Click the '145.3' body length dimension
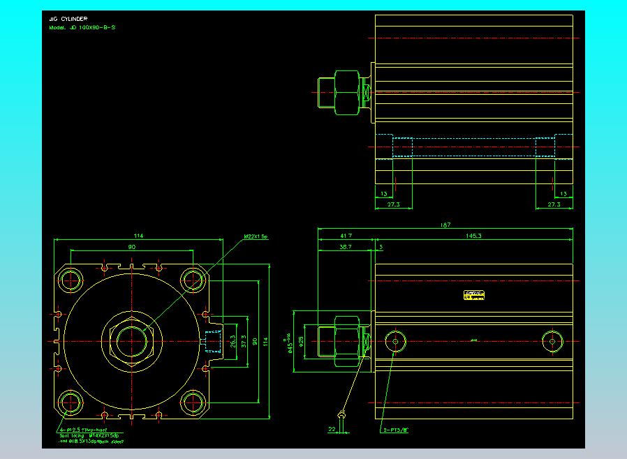 pyautogui.click(x=473, y=236)
